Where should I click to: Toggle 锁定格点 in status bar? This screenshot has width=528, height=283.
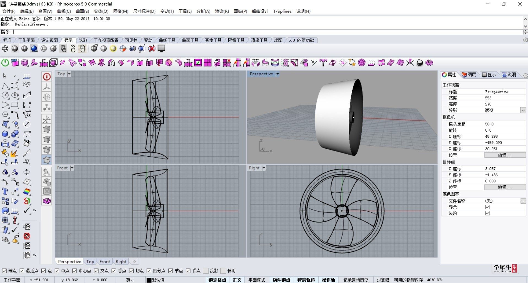[217, 280]
